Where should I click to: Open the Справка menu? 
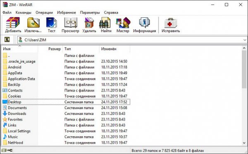(x=111, y=12)
